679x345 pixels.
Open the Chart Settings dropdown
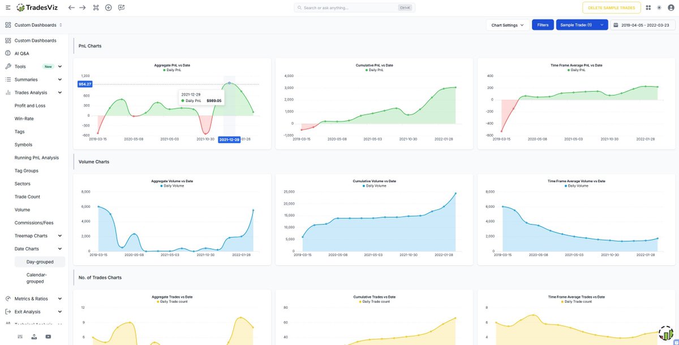[508, 25]
